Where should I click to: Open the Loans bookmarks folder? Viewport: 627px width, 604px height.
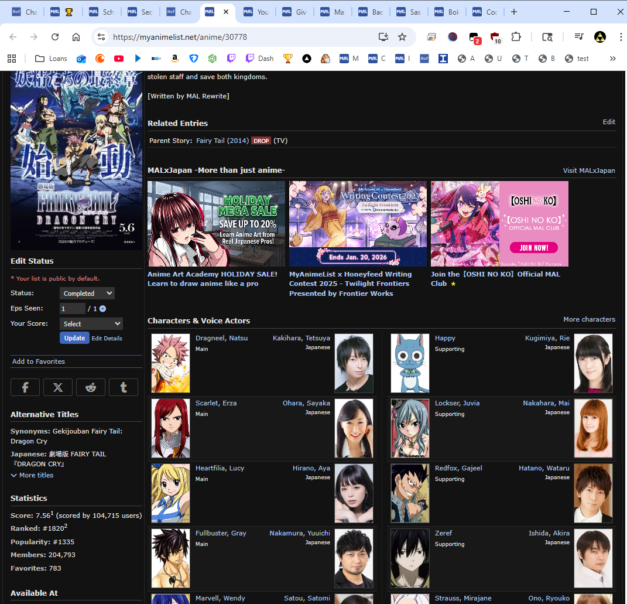tap(51, 59)
